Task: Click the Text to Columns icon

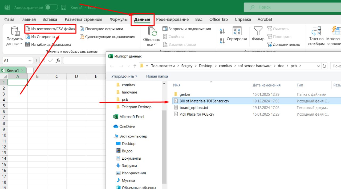Action: pyautogui.click(x=316, y=31)
